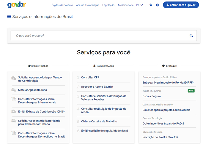Open Inscrição no ProUni link
214x144 pixels.
pos(160,137)
